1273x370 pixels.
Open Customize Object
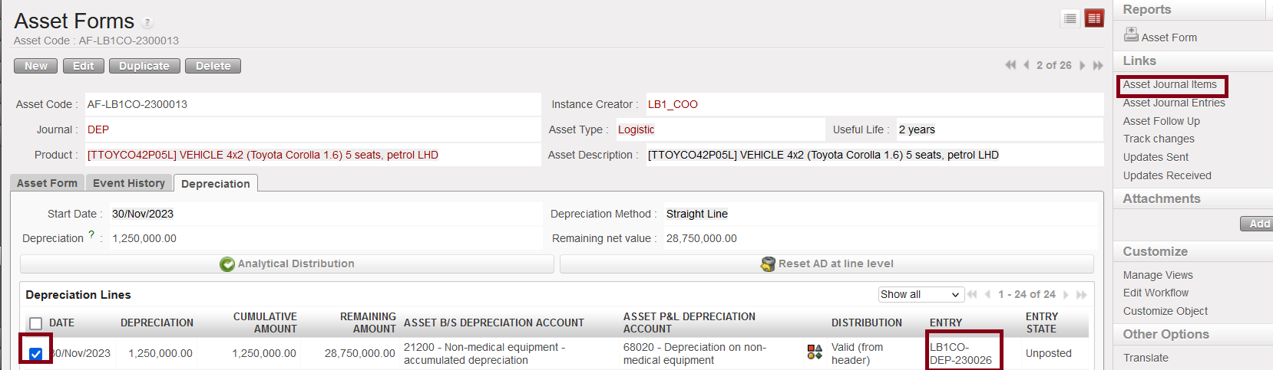[x=1165, y=311]
